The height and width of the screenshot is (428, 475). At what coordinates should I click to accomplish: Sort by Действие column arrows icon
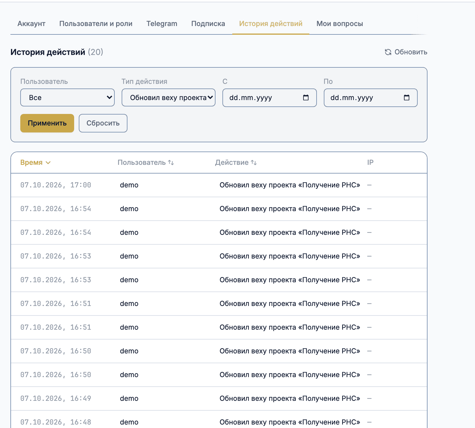click(x=254, y=163)
